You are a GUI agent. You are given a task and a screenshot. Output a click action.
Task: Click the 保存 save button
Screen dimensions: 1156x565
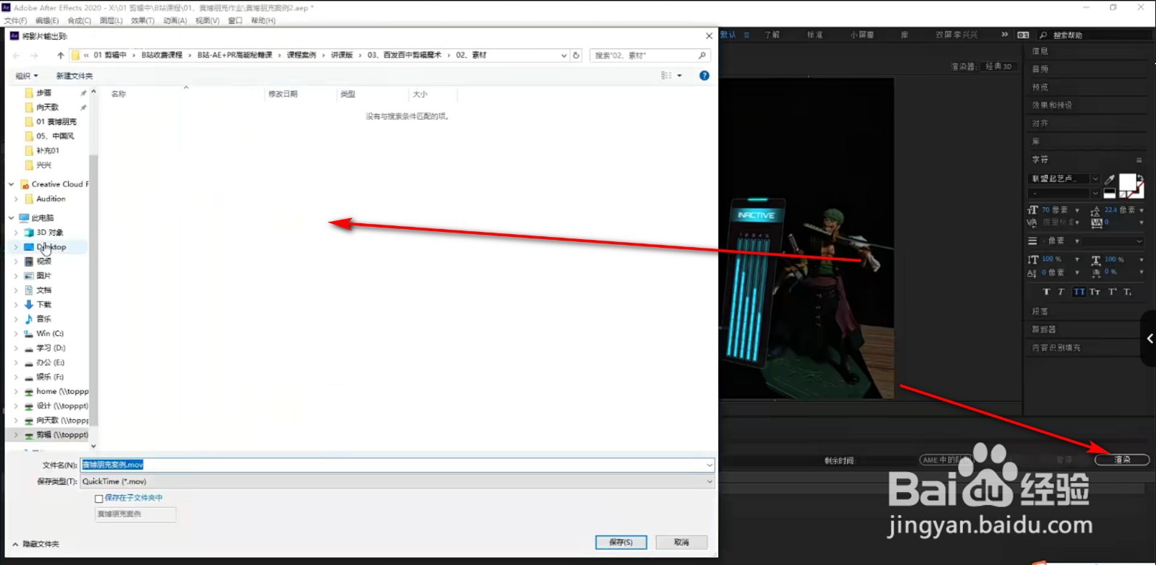click(621, 542)
